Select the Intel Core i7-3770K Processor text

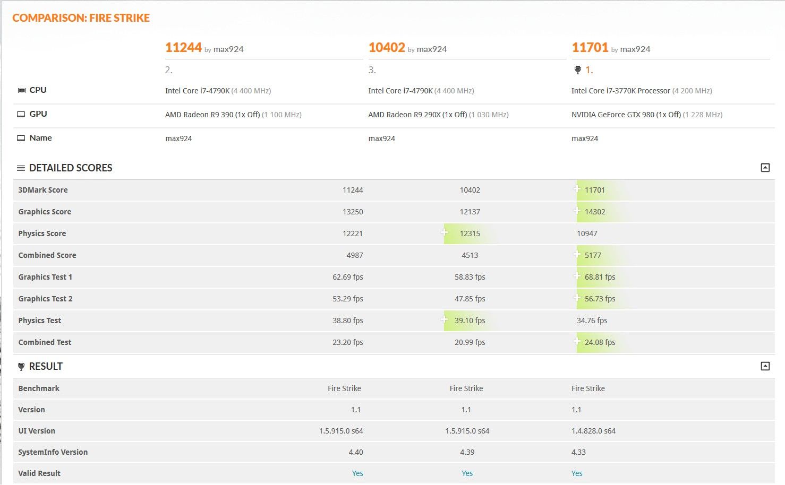621,91
